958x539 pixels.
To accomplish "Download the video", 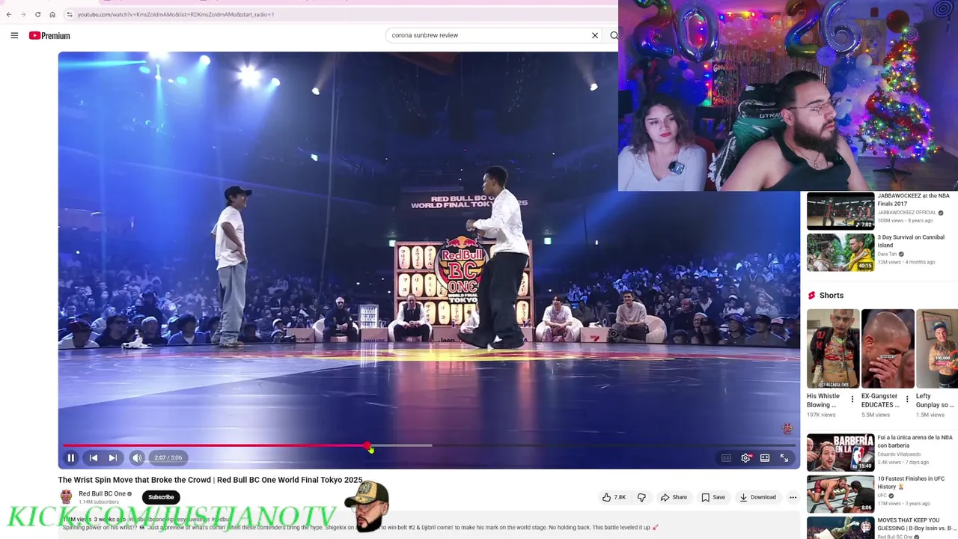I will pyautogui.click(x=757, y=497).
